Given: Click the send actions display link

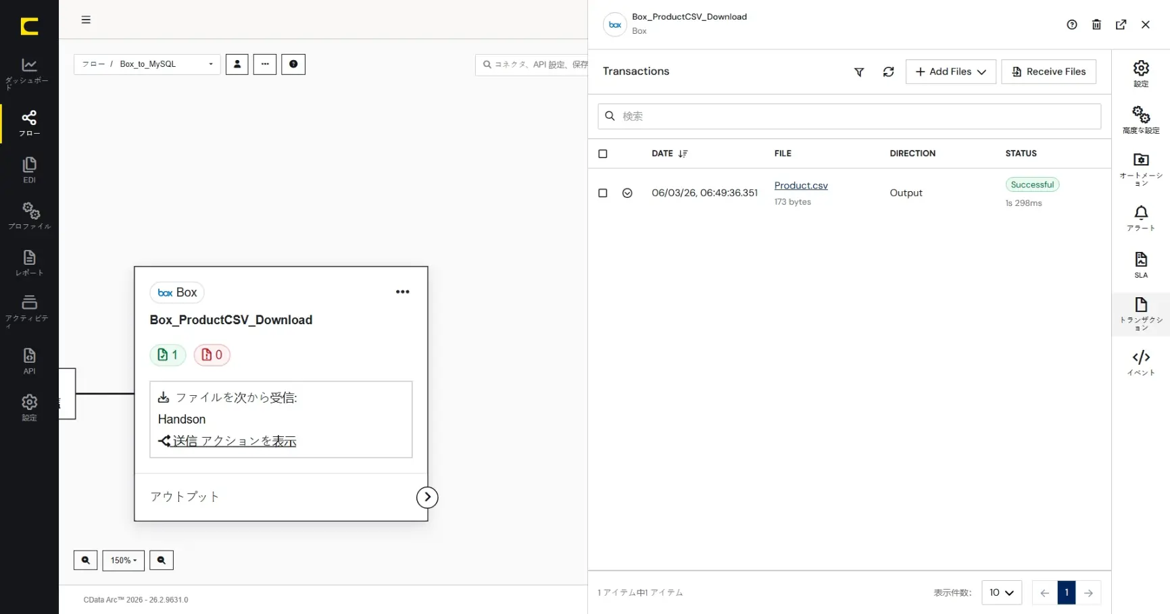Looking at the screenshot, I should tap(227, 441).
